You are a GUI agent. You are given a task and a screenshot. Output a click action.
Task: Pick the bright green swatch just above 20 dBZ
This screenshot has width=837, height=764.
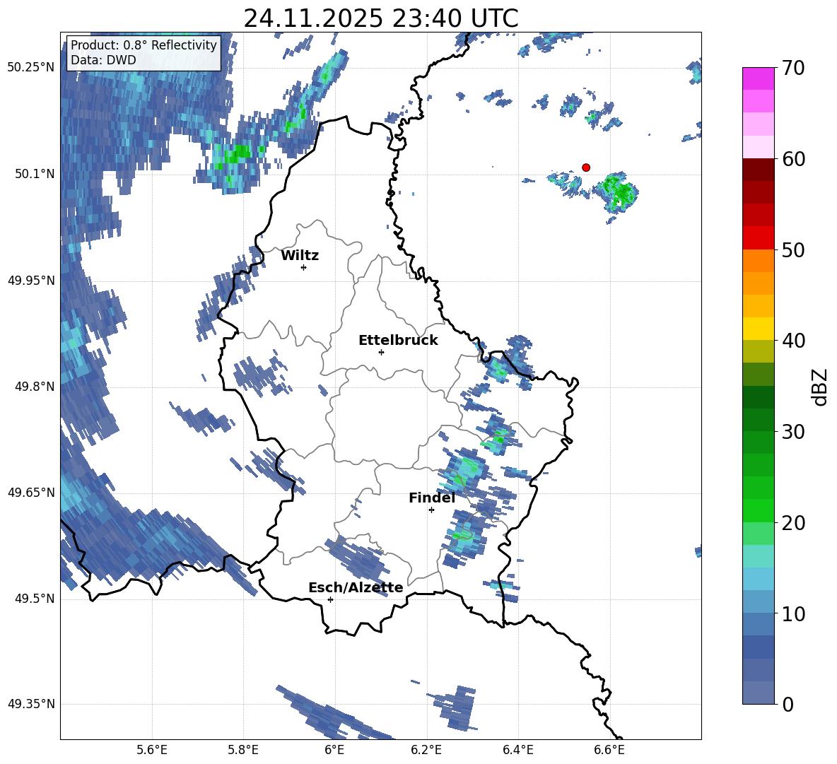[758, 511]
